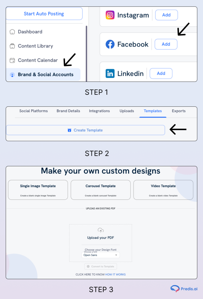Viewport: 203px width, 299px height.
Task: Select the Video Template card
Action: click(x=163, y=190)
